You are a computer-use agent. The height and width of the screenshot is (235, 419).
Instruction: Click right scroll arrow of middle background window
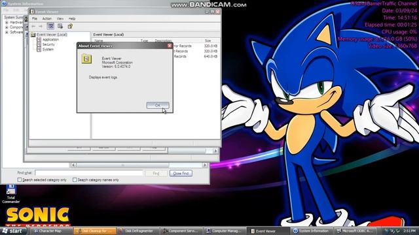[215, 151]
